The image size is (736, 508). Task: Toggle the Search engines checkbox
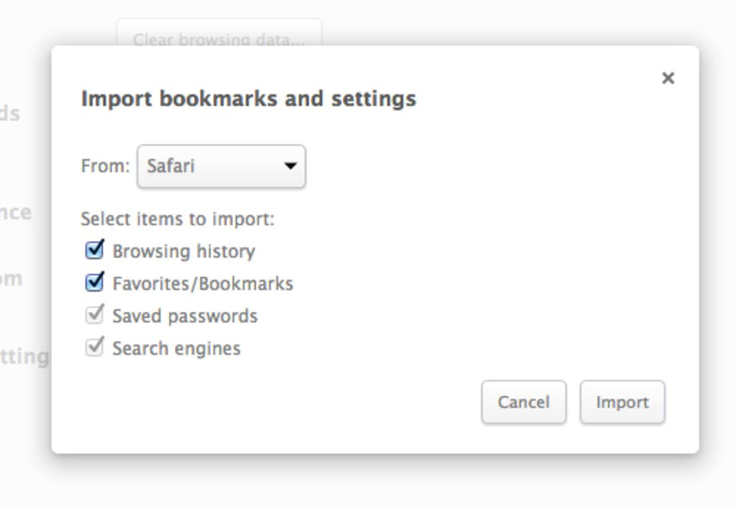point(95,348)
